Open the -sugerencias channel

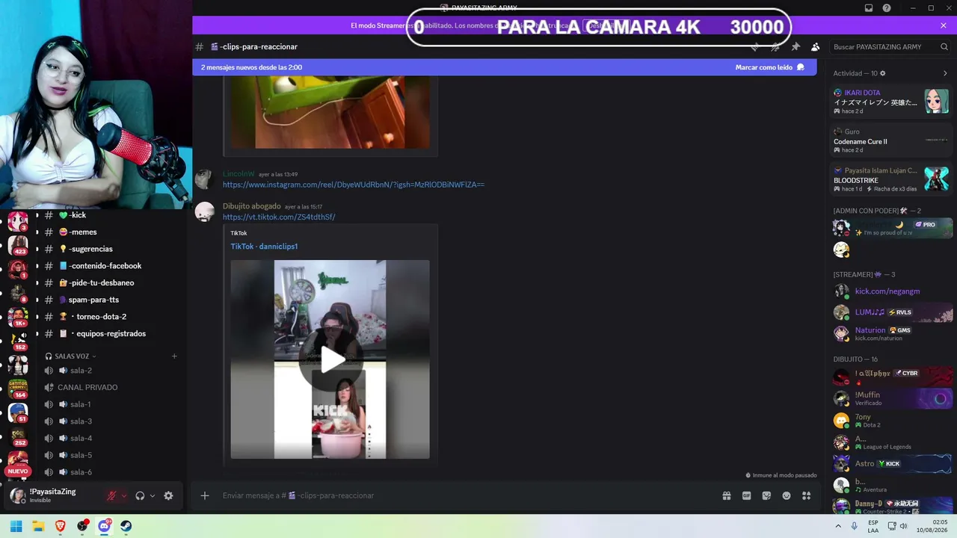[112, 249]
